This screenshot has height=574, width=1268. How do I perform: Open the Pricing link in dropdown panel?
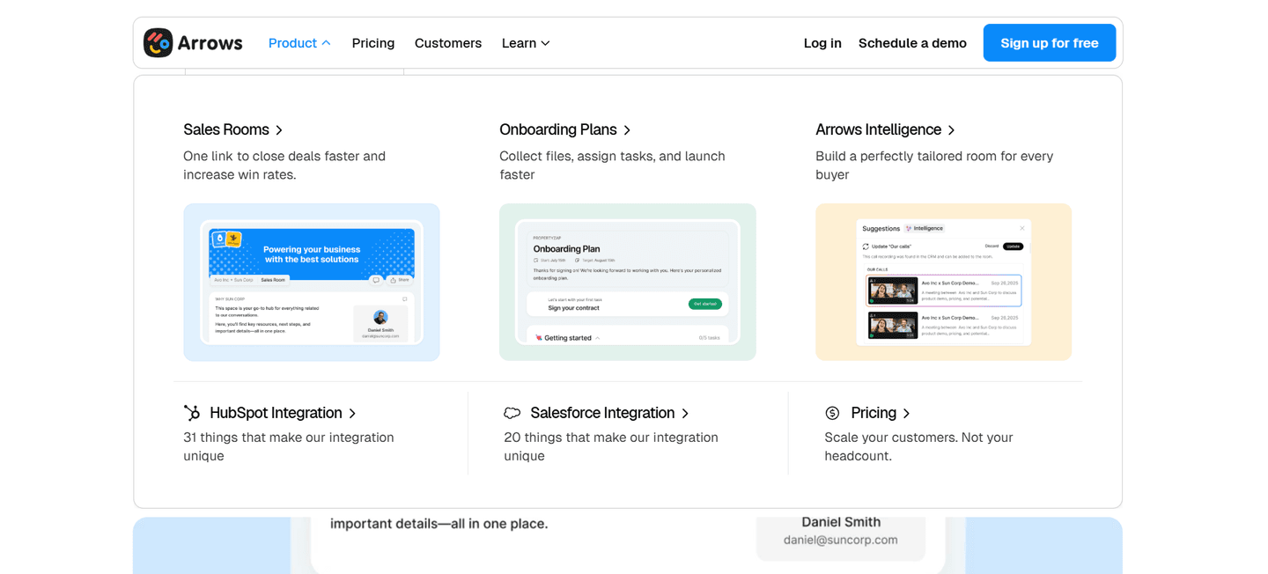pos(874,413)
